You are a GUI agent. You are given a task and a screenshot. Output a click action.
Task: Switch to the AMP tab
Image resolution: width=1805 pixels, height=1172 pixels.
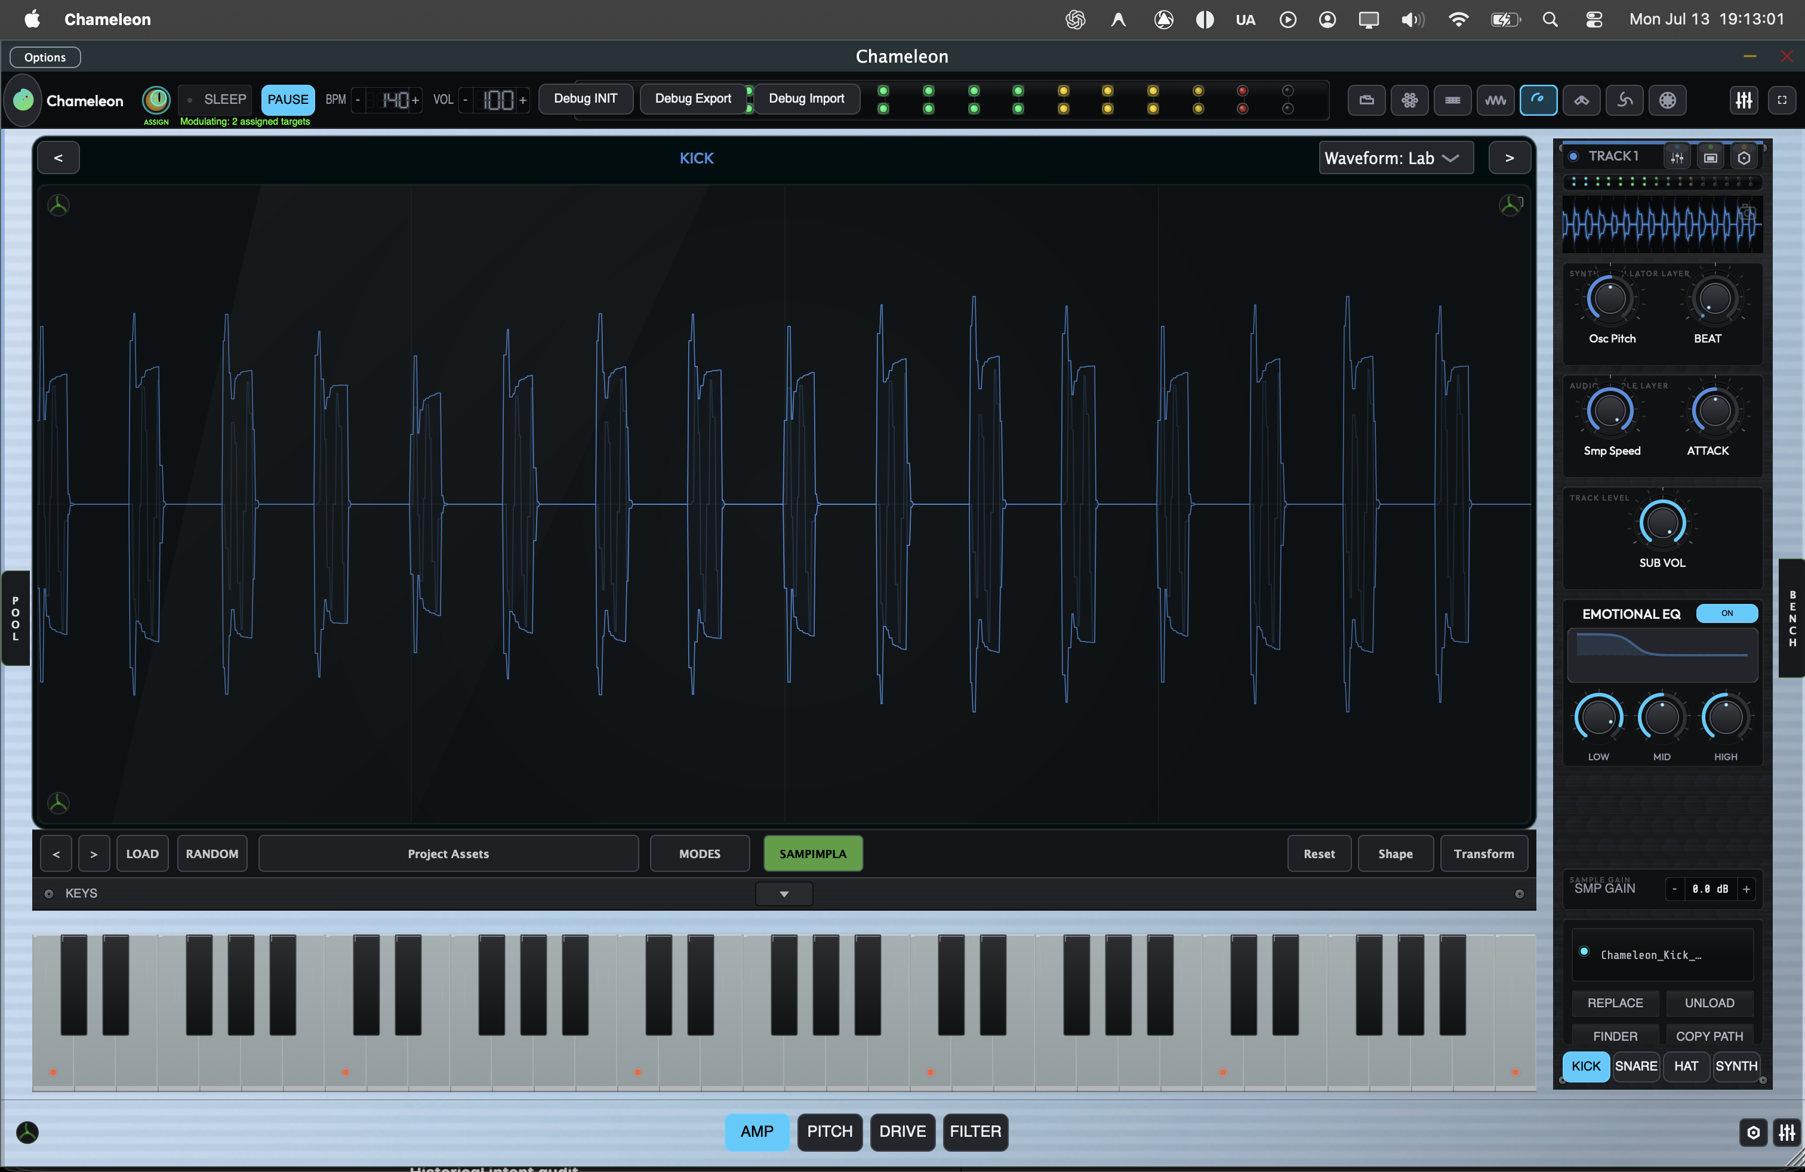pos(757,1132)
